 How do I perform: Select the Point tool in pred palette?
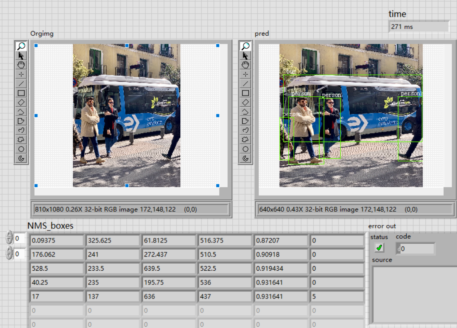246,74
